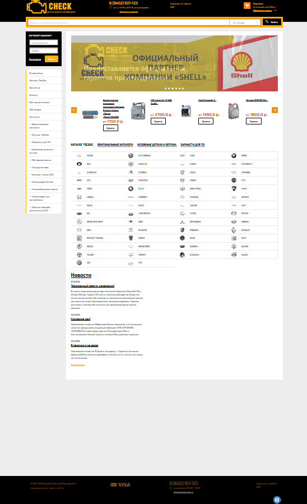Select the Porsche crest logo
307x504 pixels.
[x=183, y=230]
